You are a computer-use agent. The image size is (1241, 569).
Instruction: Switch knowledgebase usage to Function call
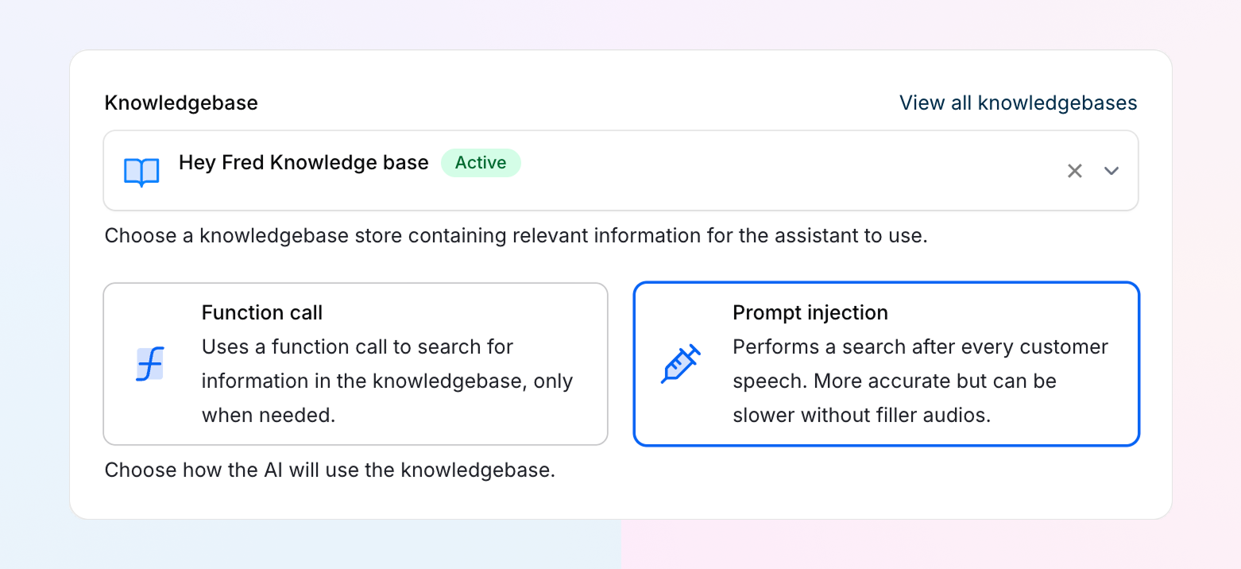pyautogui.click(x=355, y=363)
